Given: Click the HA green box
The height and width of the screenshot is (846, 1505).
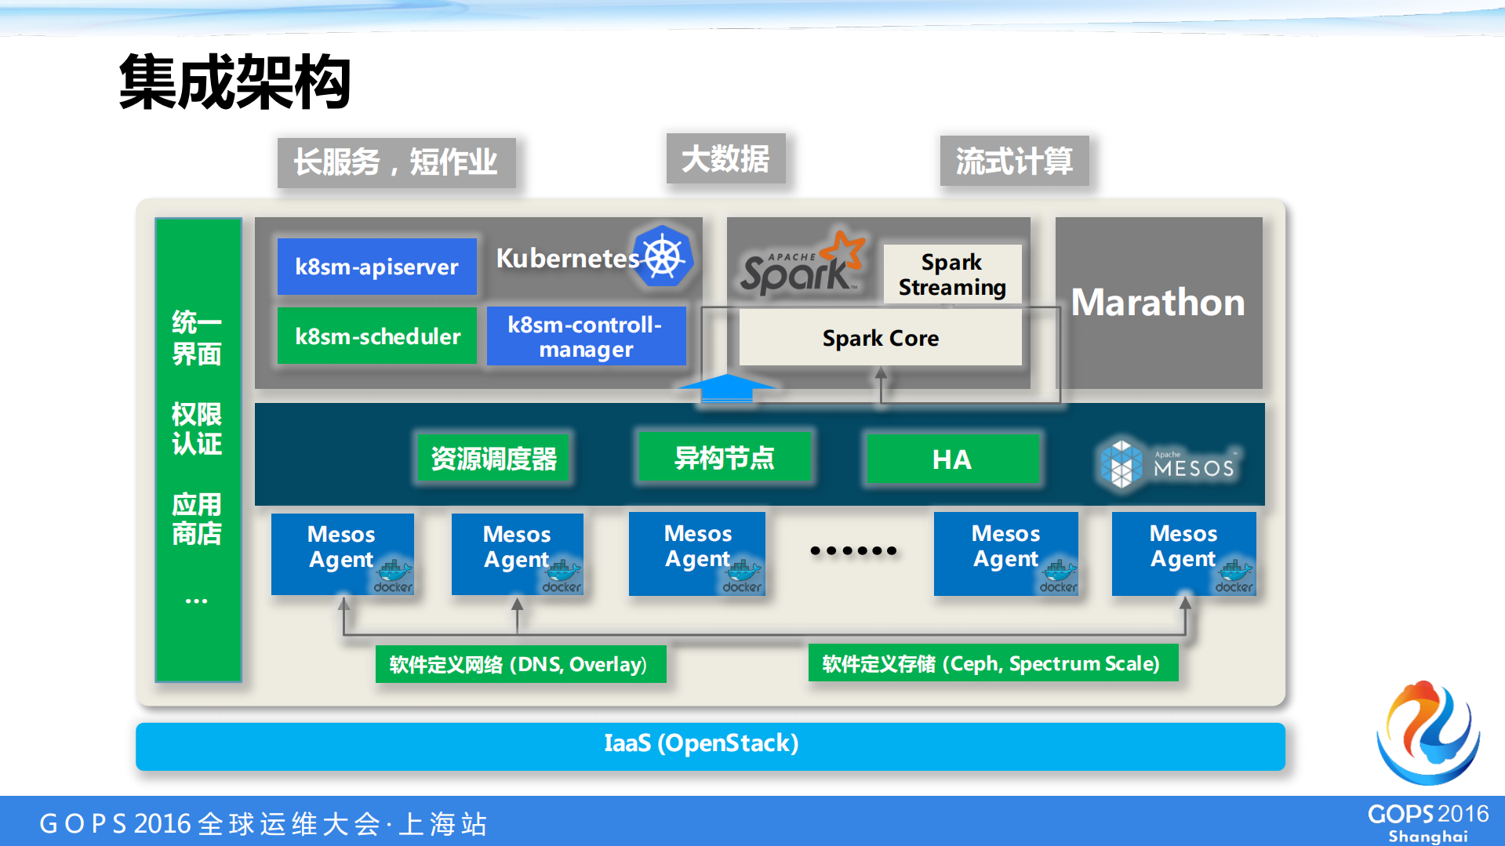Looking at the screenshot, I should pos(951,459).
